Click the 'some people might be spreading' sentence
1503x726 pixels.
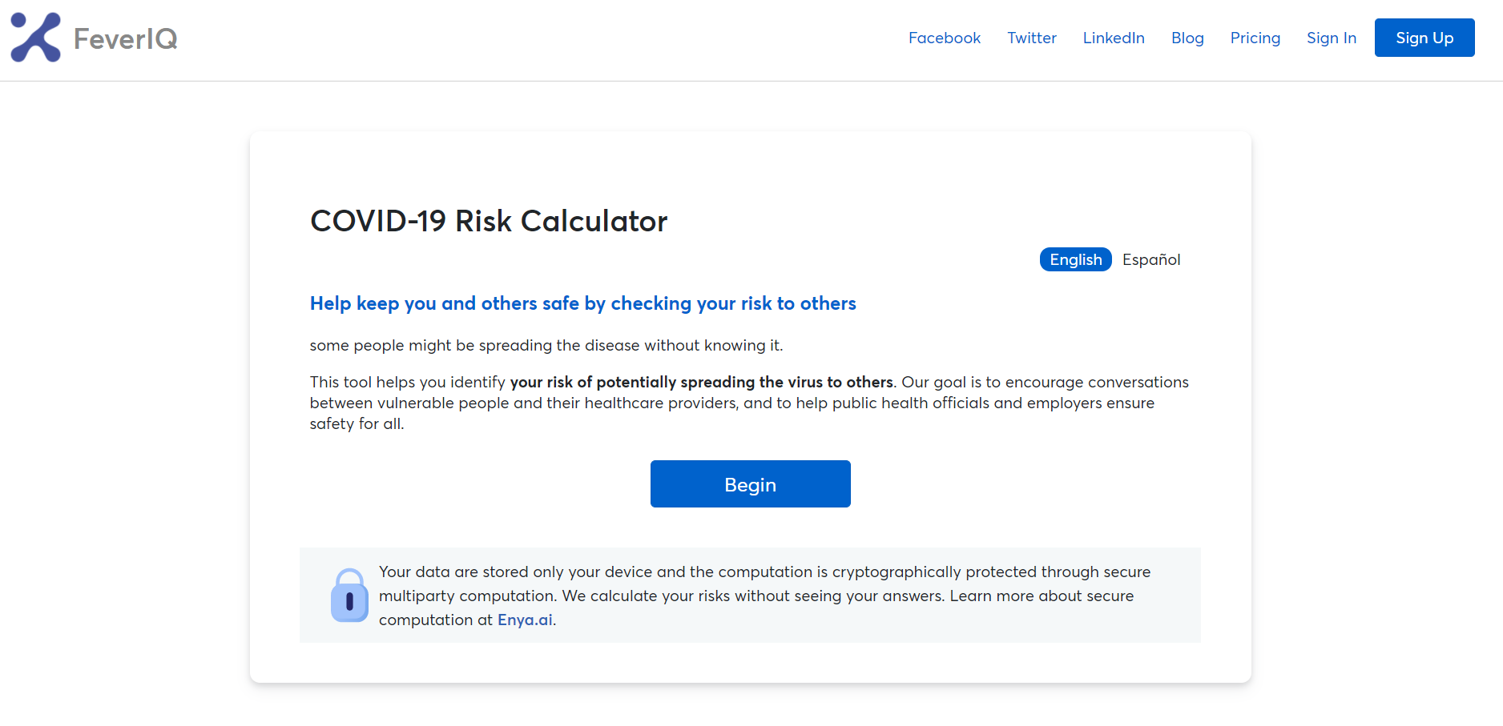click(546, 345)
